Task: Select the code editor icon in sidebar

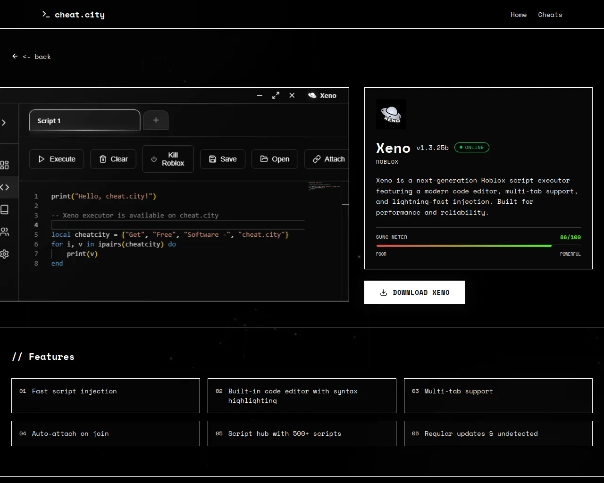Action: [5, 187]
